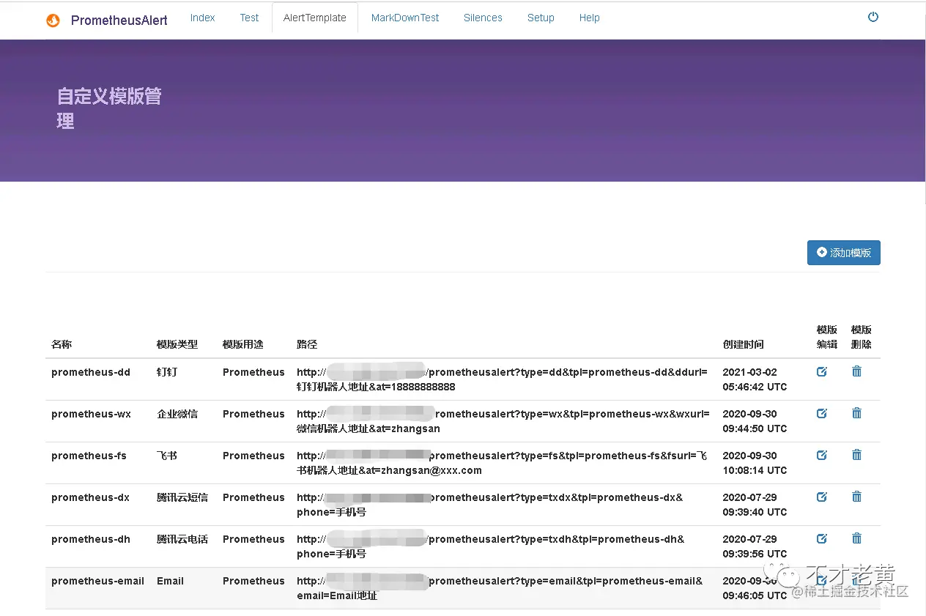Edit the prometheus-dd template
The image size is (926, 616).
pos(822,371)
